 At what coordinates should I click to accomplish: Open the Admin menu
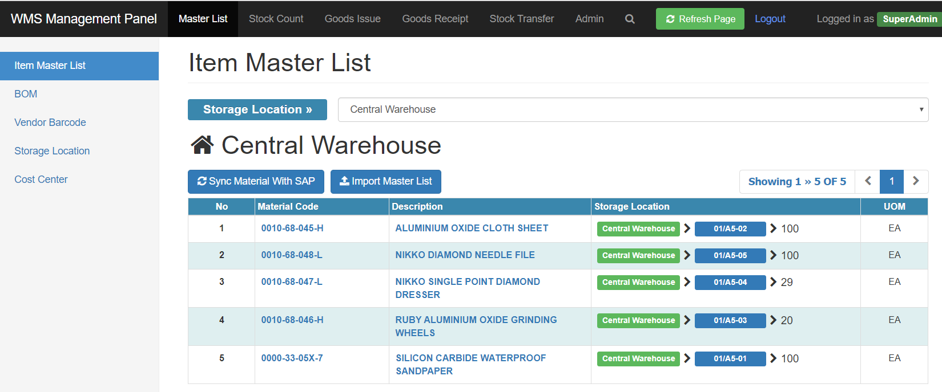tap(590, 19)
